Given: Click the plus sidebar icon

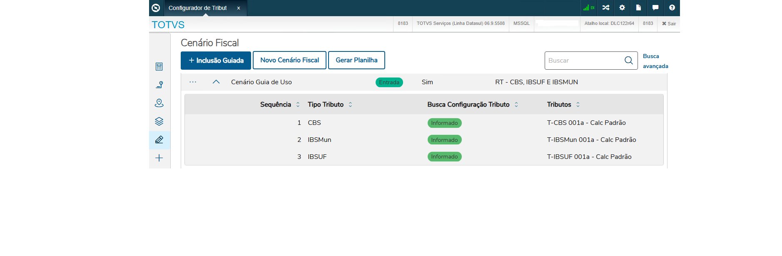Looking at the screenshot, I should click(159, 158).
